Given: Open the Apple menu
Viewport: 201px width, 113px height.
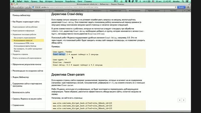Looking at the screenshot, I should click(13, 1).
